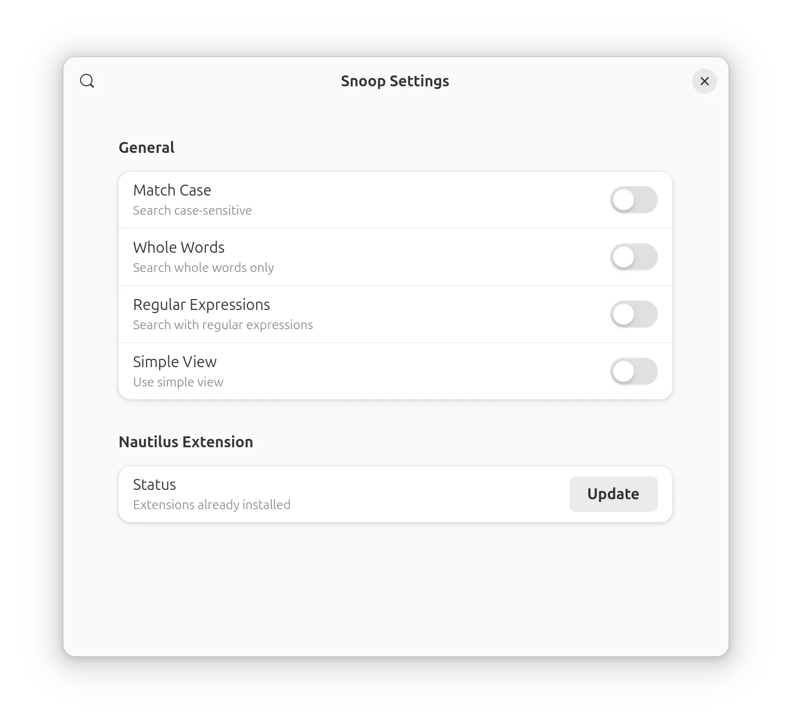Enable the Match Case switch

633,200
